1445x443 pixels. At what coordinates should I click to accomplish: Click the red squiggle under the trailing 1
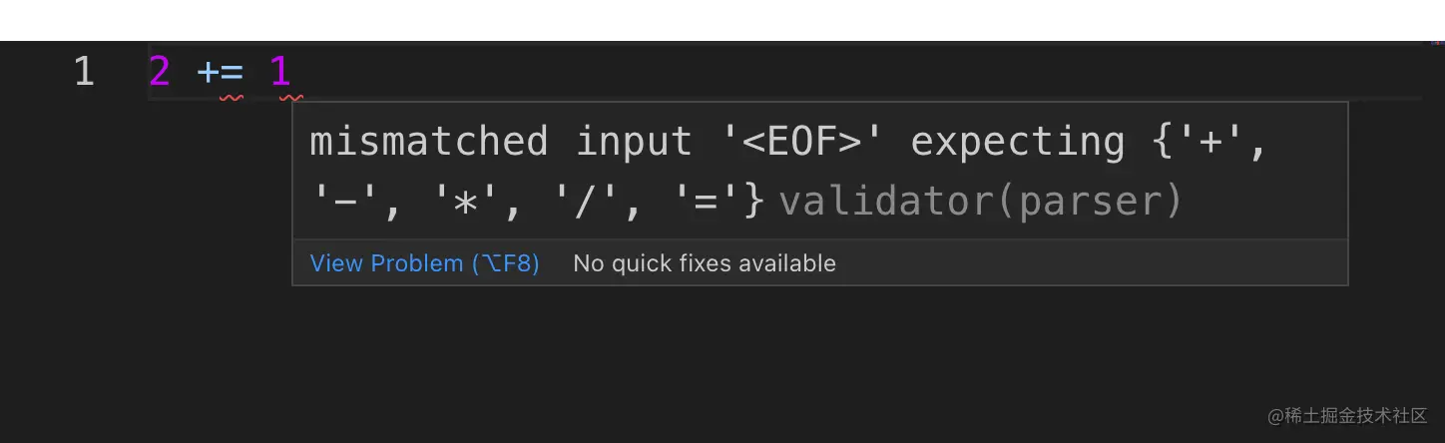(291, 98)
